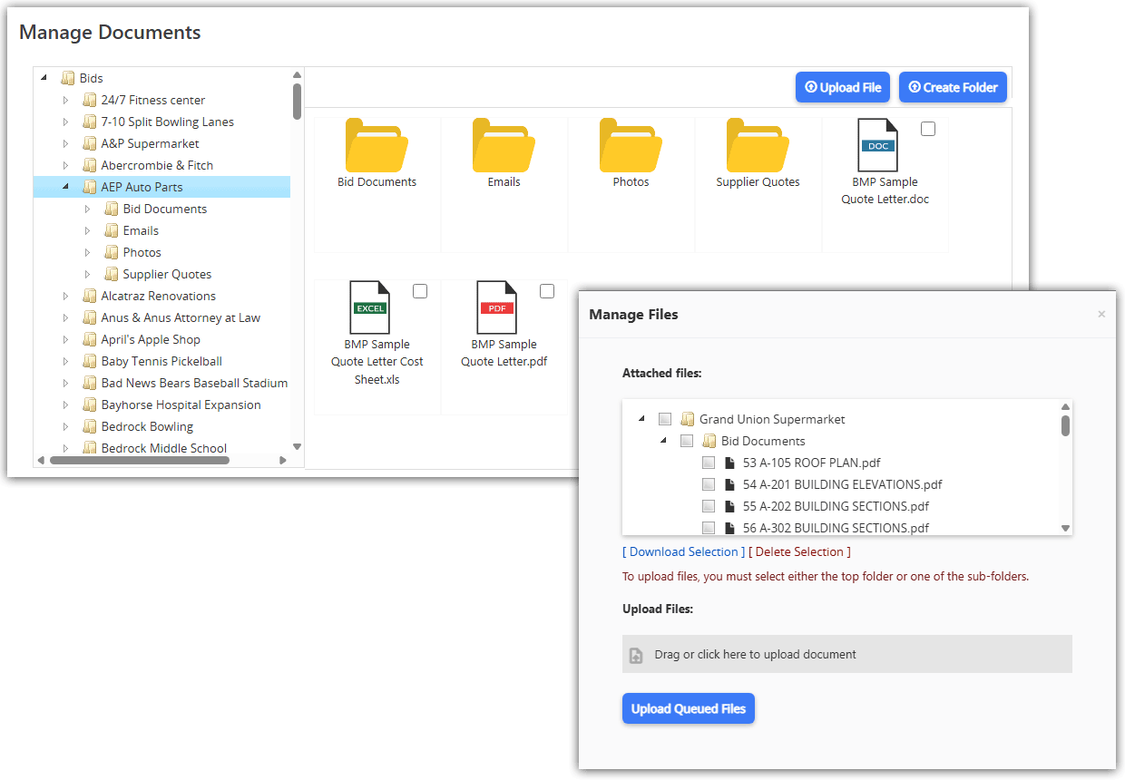1125x780 pixels.
Task: Click the folder icon beside Grand Union Supermarket
Action: [x=689, y=418]
